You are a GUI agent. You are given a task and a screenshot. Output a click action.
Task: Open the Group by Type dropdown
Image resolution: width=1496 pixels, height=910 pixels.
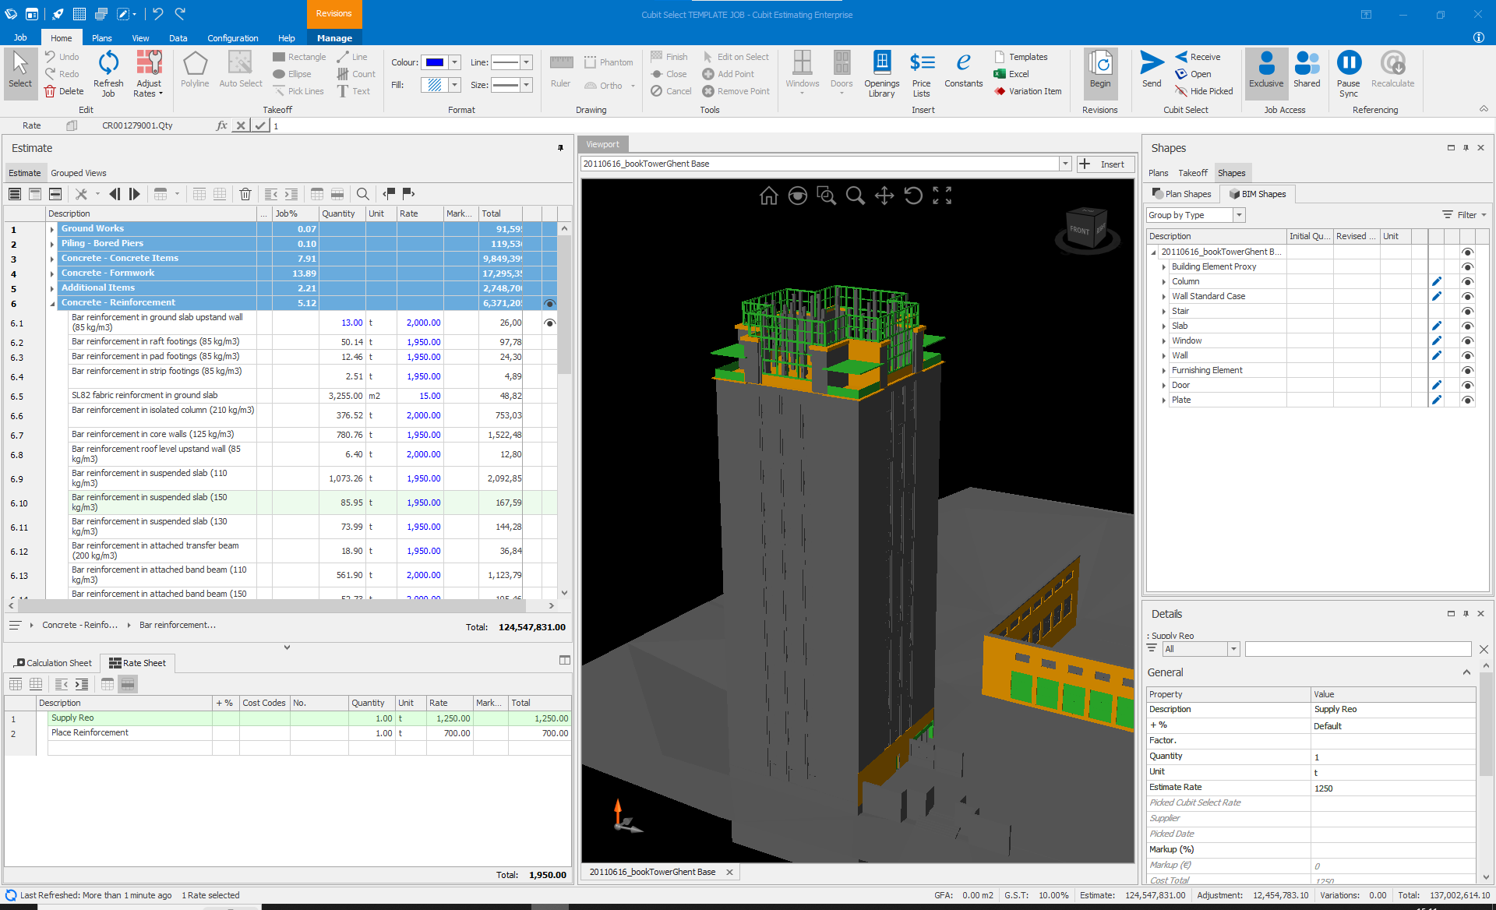pos(1239,215)
